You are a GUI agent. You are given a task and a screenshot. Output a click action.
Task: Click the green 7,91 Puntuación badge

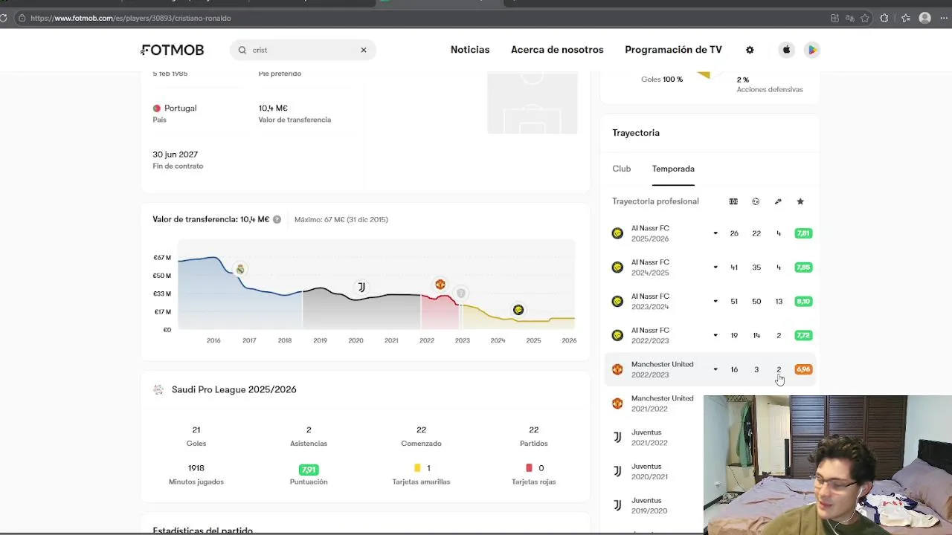309,470
